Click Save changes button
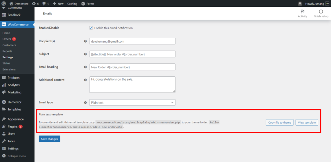 coord(49,138)
